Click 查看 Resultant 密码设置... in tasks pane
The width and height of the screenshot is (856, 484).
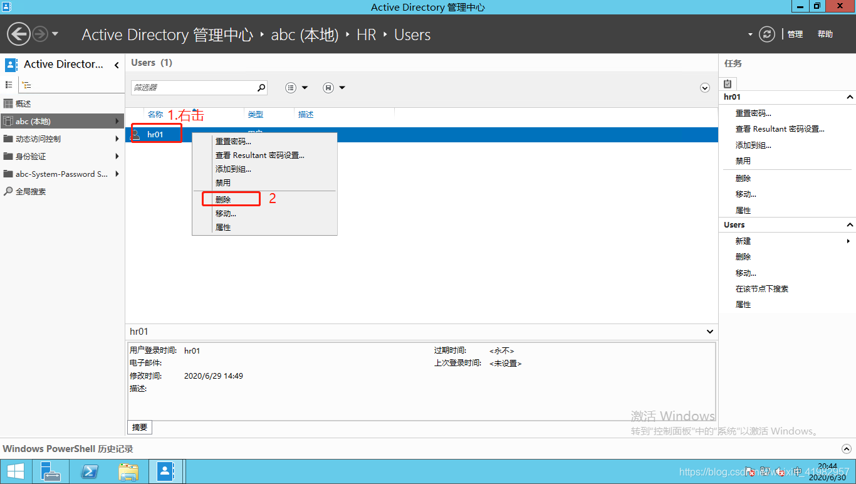click(x=780, y=129)
